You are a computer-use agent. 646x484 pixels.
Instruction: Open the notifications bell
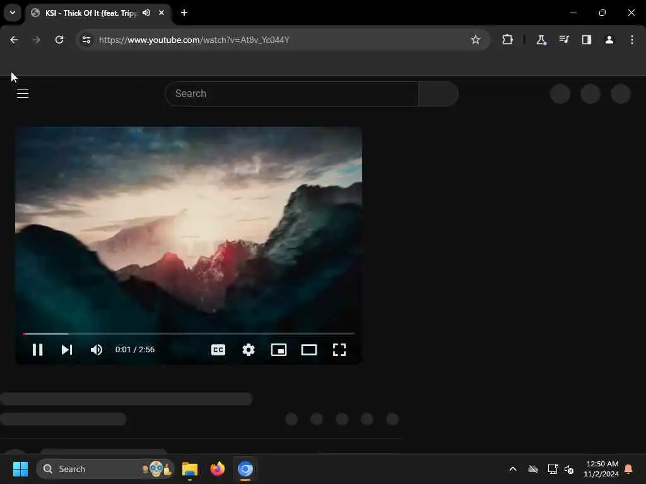(x=629, y=469)
